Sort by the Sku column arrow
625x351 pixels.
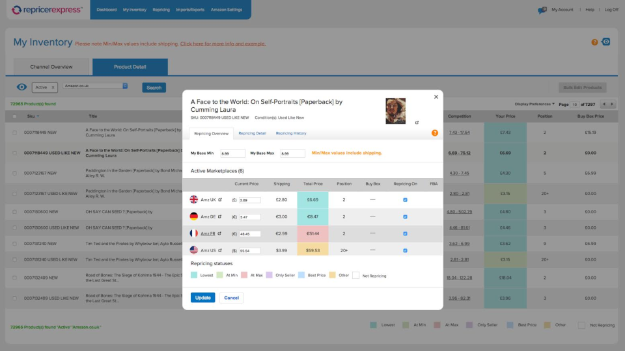(38, 116)
